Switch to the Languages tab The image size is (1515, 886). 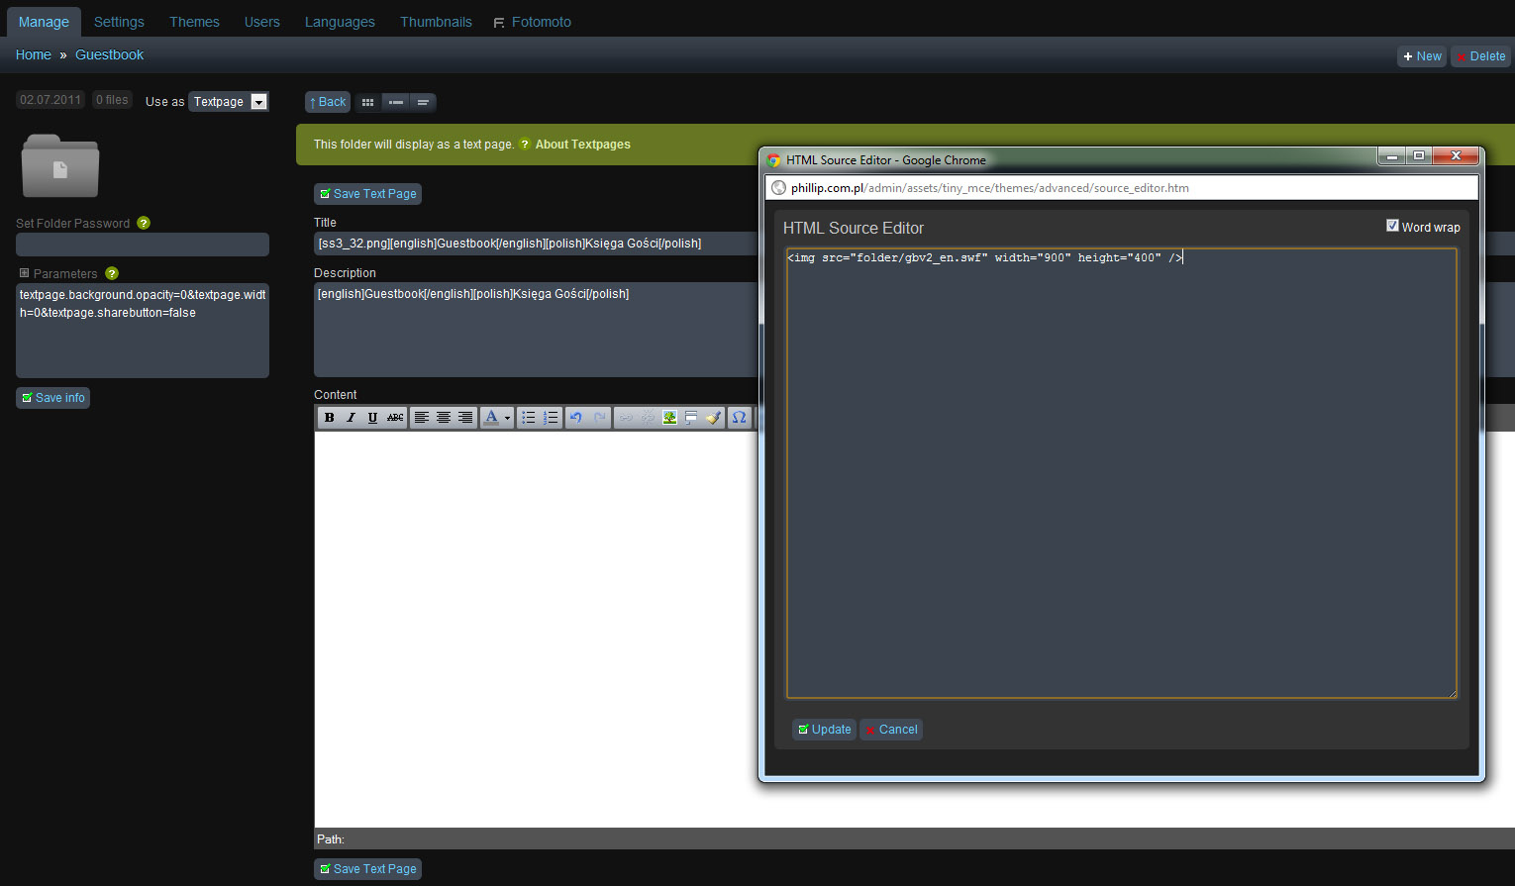pyautogui.click(x=340, y=22)
